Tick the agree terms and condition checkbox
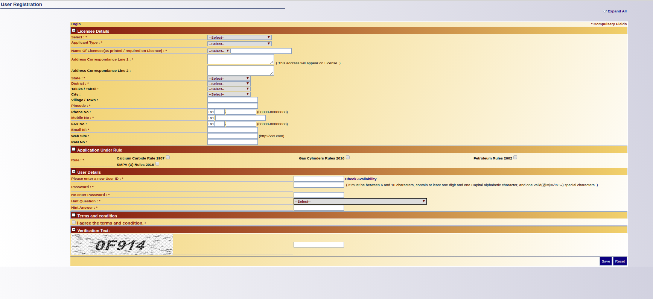 point(74,223)
